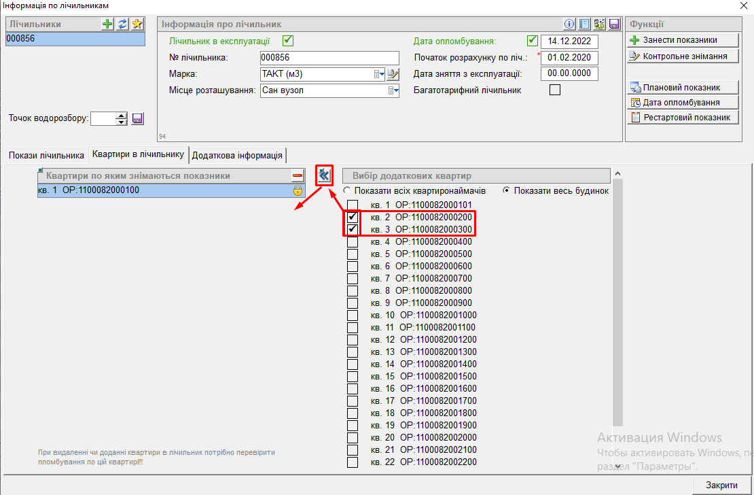The width and height of the screenshot is (754, 495).
Task: Move checked apartments with double-arrow icon
Action: point(324,175)
